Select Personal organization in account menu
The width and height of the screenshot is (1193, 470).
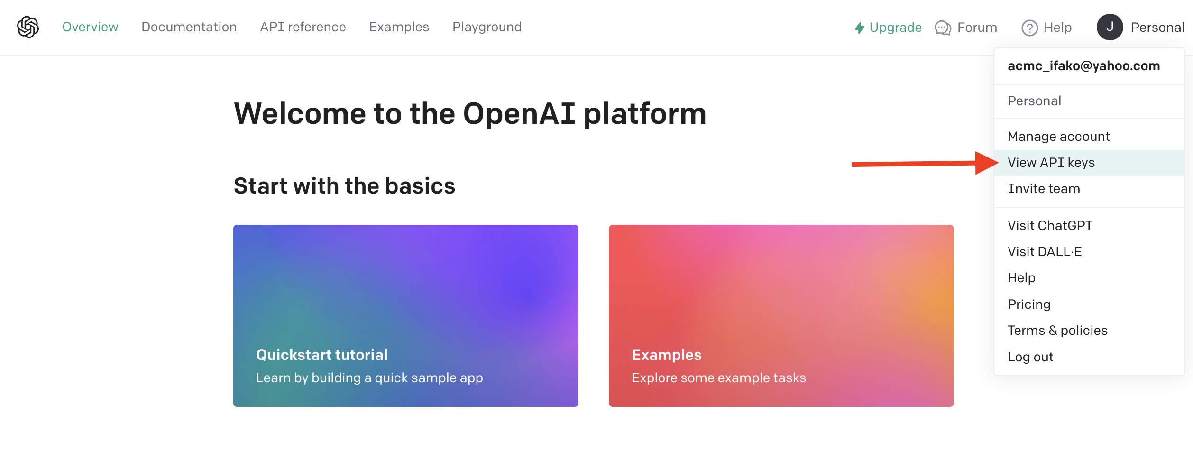point(1089,101)
